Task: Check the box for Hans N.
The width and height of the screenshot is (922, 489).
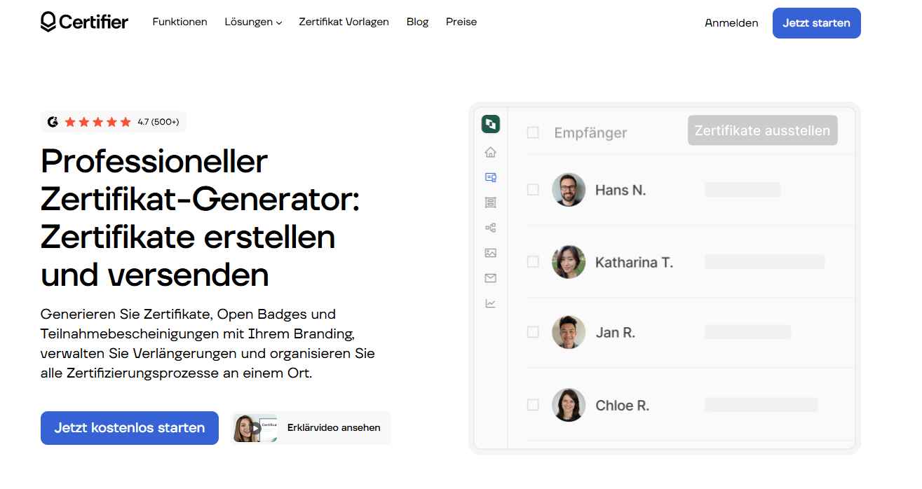Action: point(533,190)
